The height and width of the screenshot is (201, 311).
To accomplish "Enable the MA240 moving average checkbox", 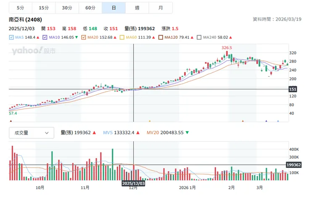I will coord(199,37).
